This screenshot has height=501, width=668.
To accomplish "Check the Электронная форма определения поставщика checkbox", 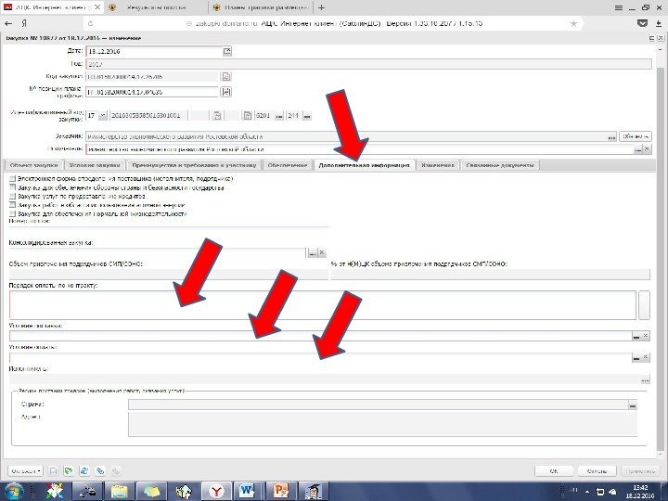I will (12, 178).
